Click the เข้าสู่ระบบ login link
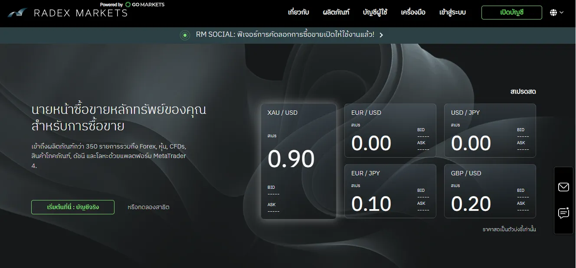Image resolution: width=576 pixels, height=268 pixels. click(452, 13)
